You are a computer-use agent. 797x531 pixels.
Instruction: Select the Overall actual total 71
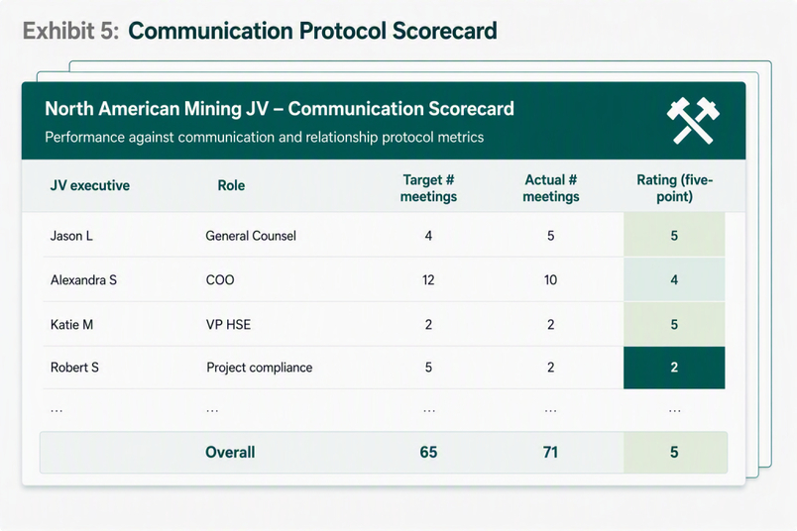[550, 452]
